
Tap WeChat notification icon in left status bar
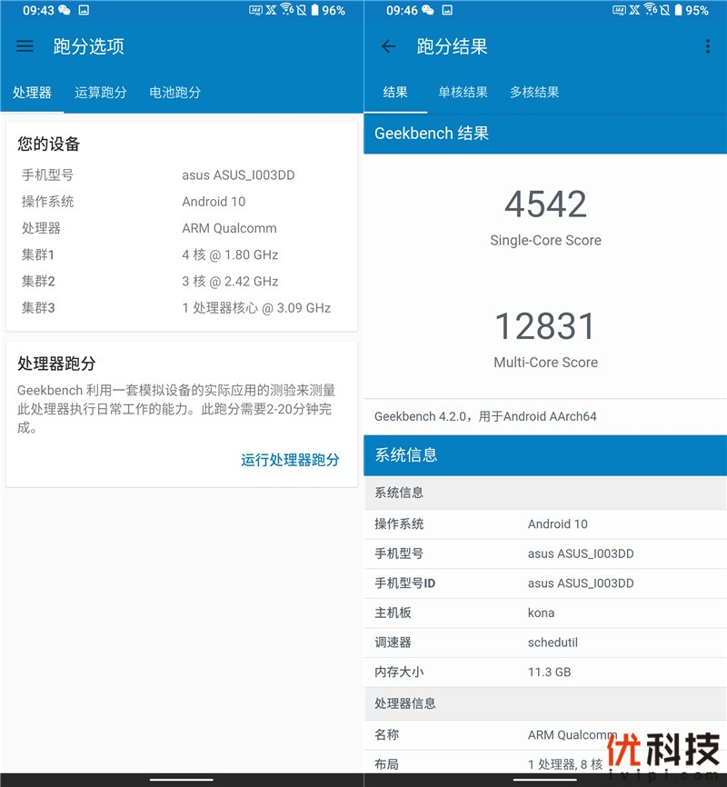65,11
